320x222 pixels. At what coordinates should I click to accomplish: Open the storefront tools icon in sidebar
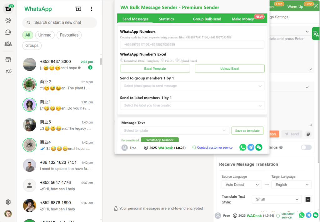coord(8,60)
